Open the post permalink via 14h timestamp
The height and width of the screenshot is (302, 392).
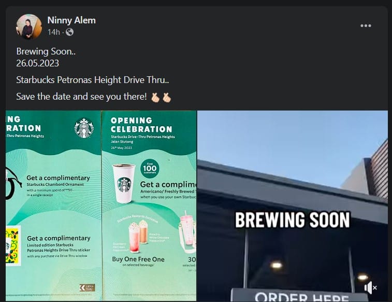[54, 32]
